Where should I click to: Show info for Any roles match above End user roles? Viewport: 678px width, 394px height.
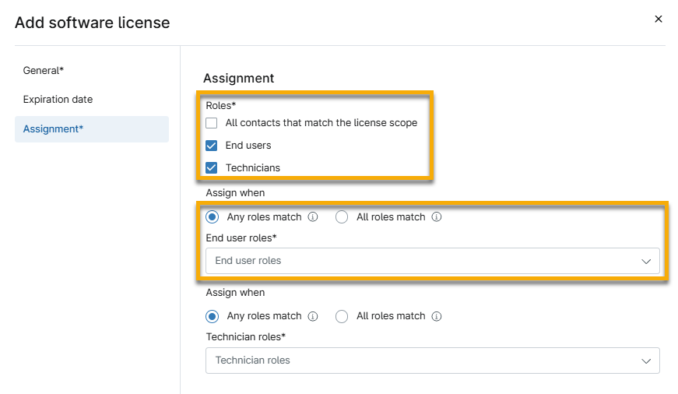pos(313,217)
